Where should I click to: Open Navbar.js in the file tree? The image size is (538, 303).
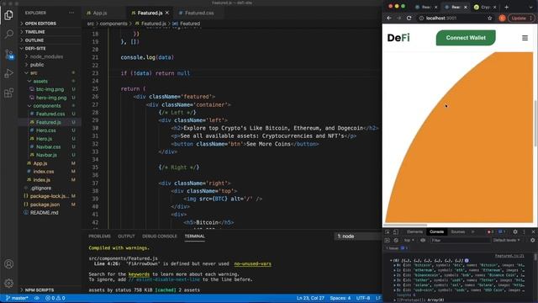tap(47, 155)
